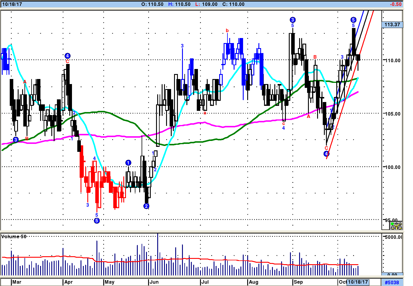Select the circled 5 wave label below the May low
Screen dimensions: 413x286
[x=97, y=221]
